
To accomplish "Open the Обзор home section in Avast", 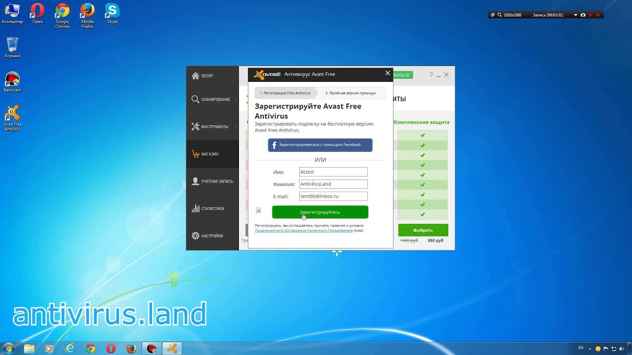I will pos(212,76).
